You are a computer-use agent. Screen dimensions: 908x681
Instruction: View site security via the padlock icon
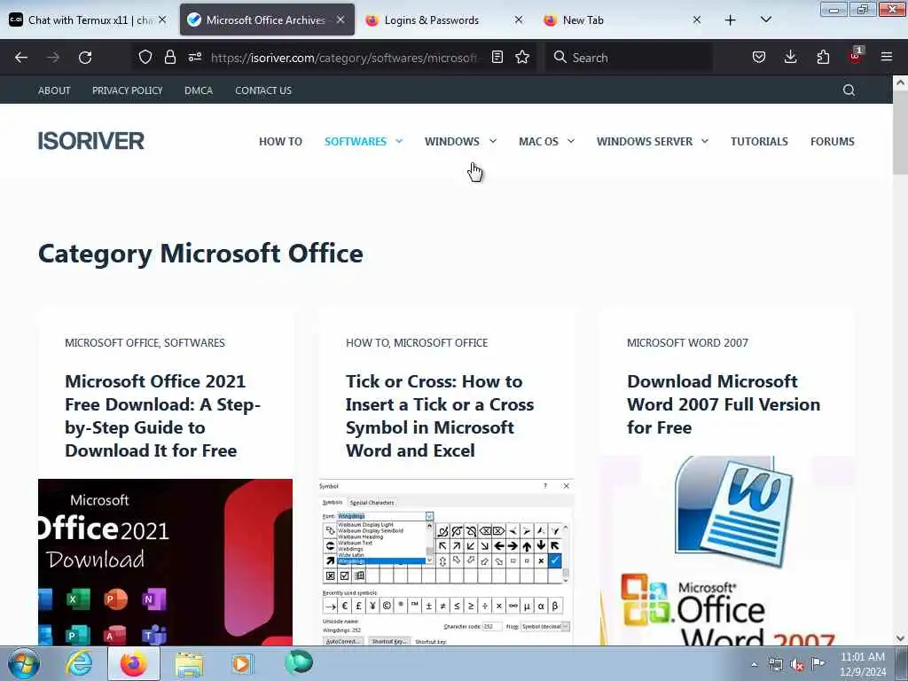pyautogui.click(x=169, y=57)
